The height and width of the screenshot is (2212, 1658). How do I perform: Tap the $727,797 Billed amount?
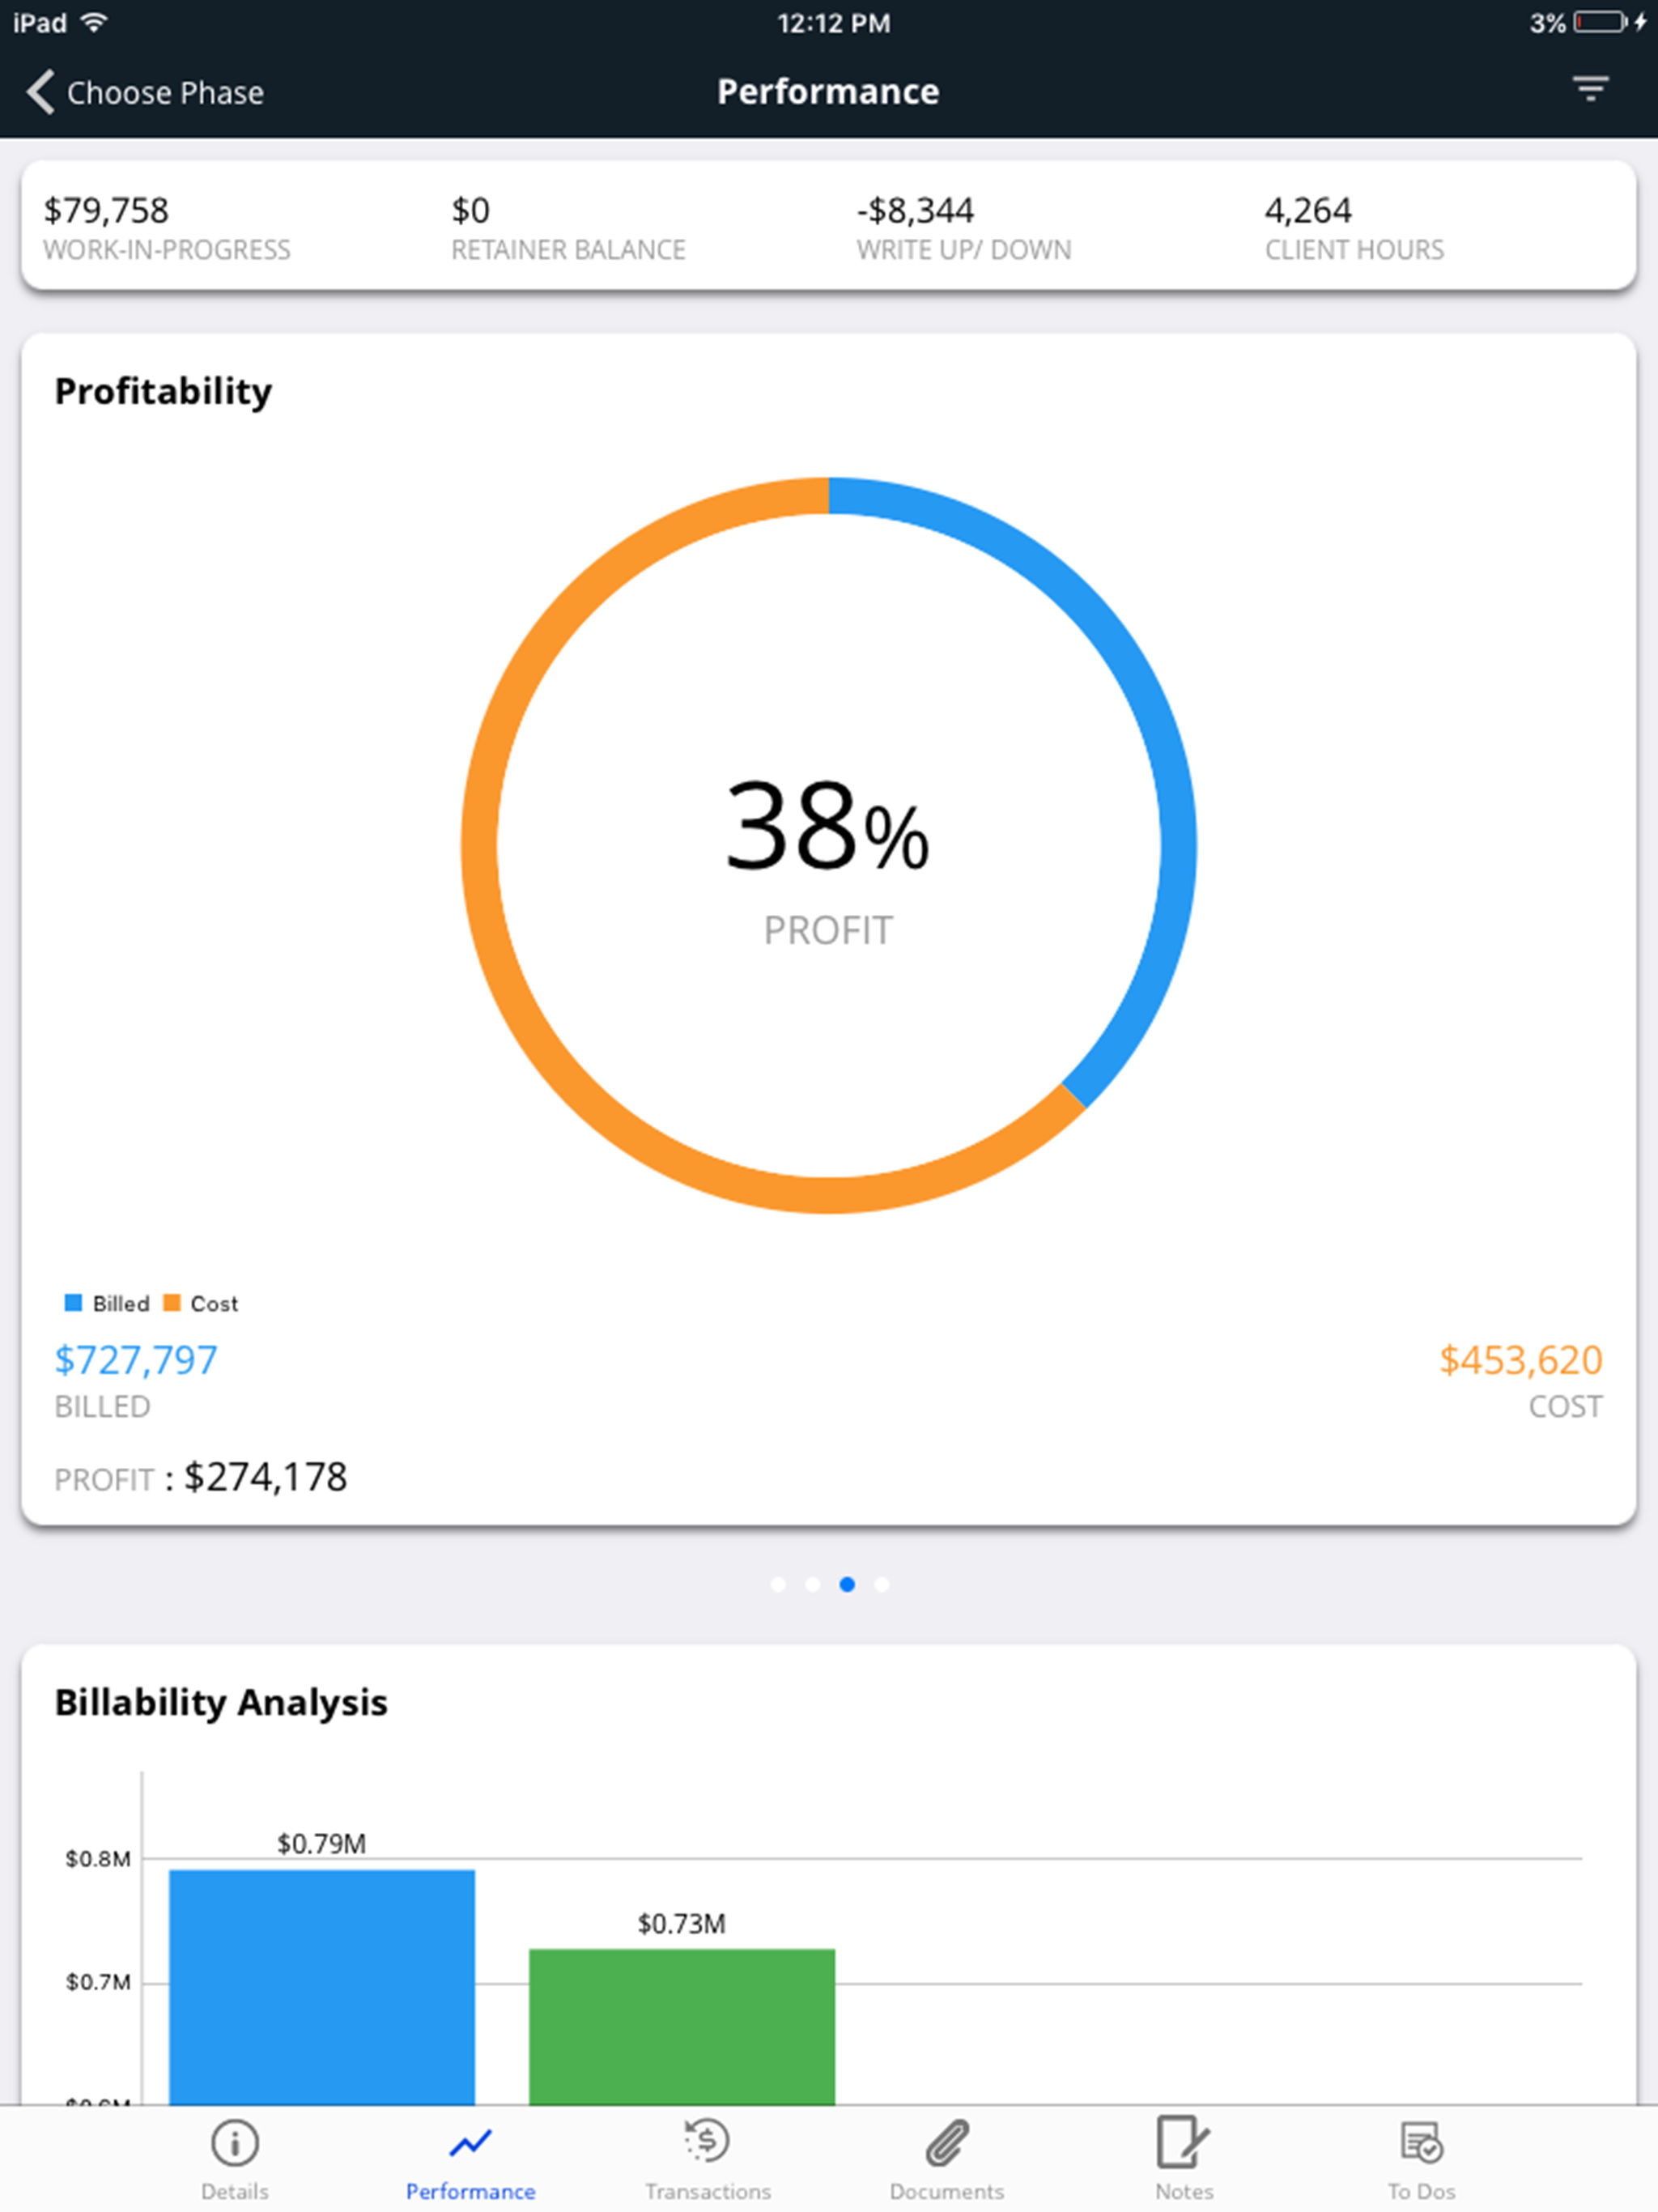coord(135,1360)
